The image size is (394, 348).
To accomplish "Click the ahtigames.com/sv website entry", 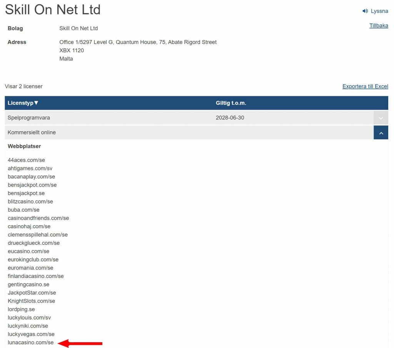I will (30, 168).
